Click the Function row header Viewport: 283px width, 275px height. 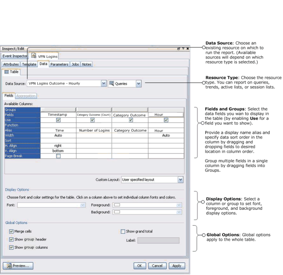(22, 125)
